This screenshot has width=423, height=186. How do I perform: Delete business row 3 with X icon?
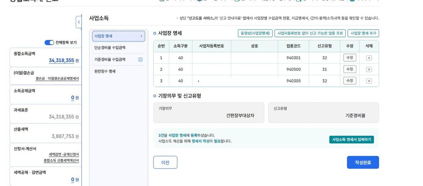[x=369, y=81]
